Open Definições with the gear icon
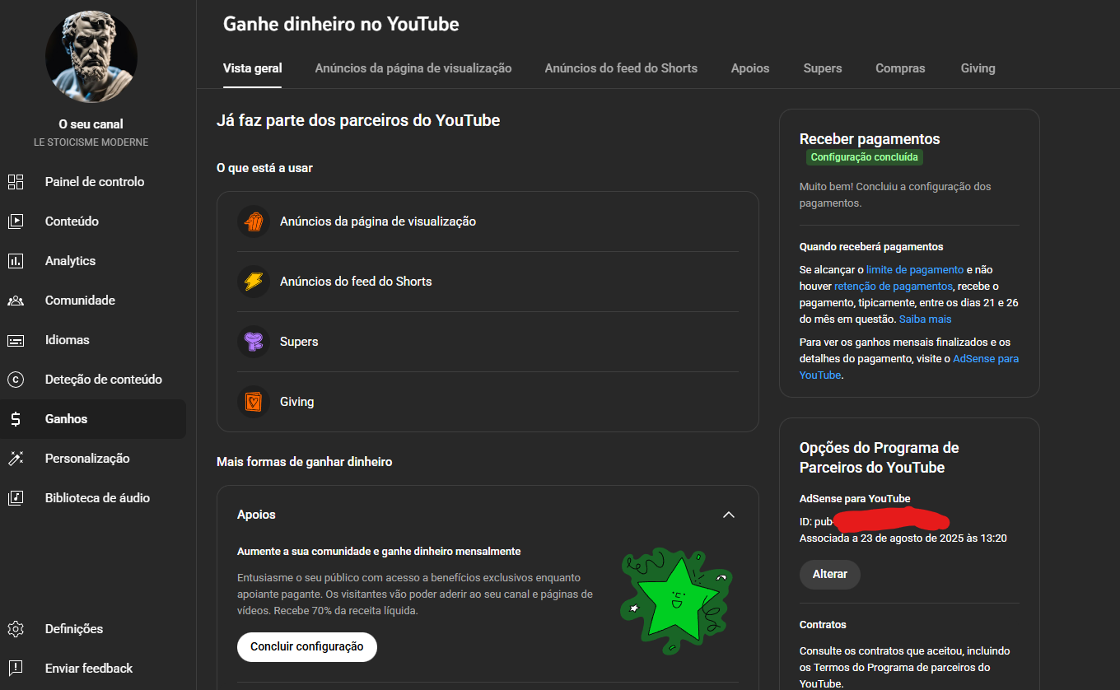The image size is (1120, 690). 16,629
